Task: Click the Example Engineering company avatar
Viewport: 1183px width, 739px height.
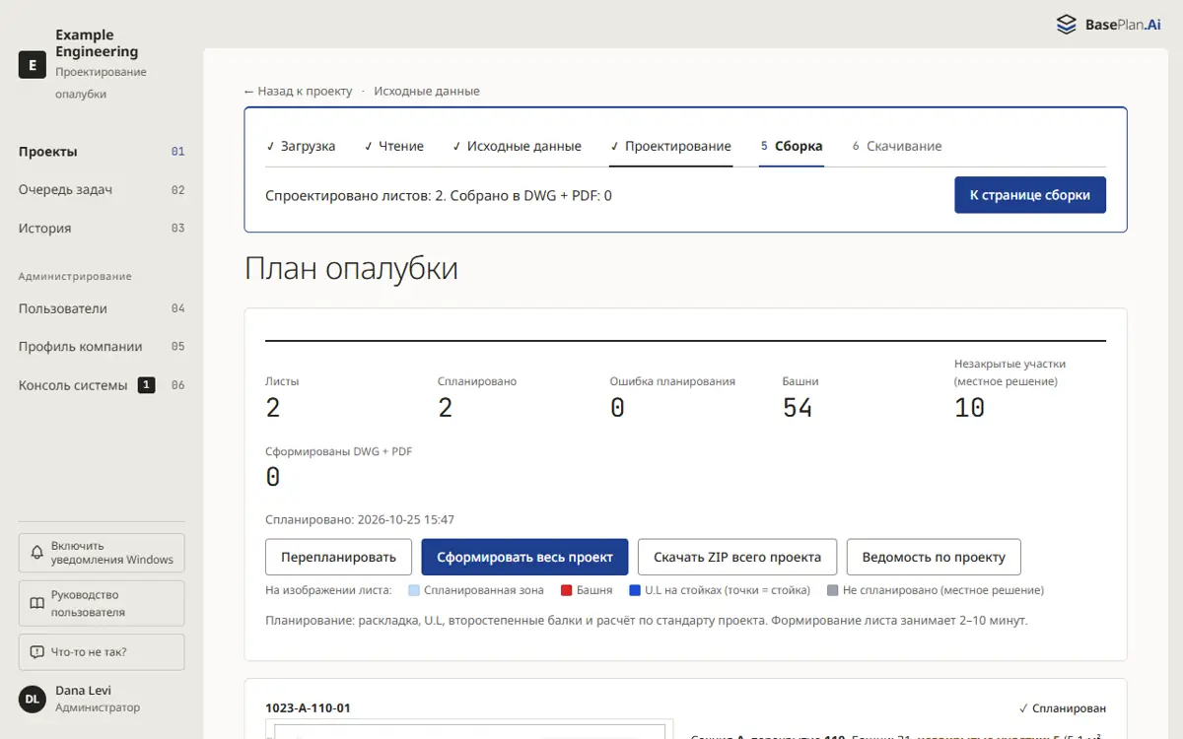Action: pos(33,65)
